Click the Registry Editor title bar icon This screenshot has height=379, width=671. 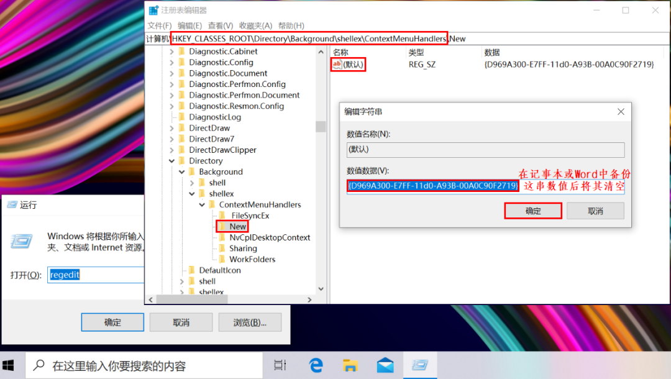[x=153, y=10]
